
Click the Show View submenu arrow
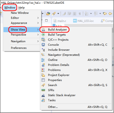(38, 30)
